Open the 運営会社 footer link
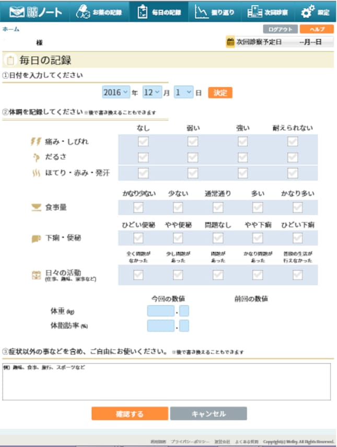The height and width of the screenshot is (447, 337). (222, 442)
